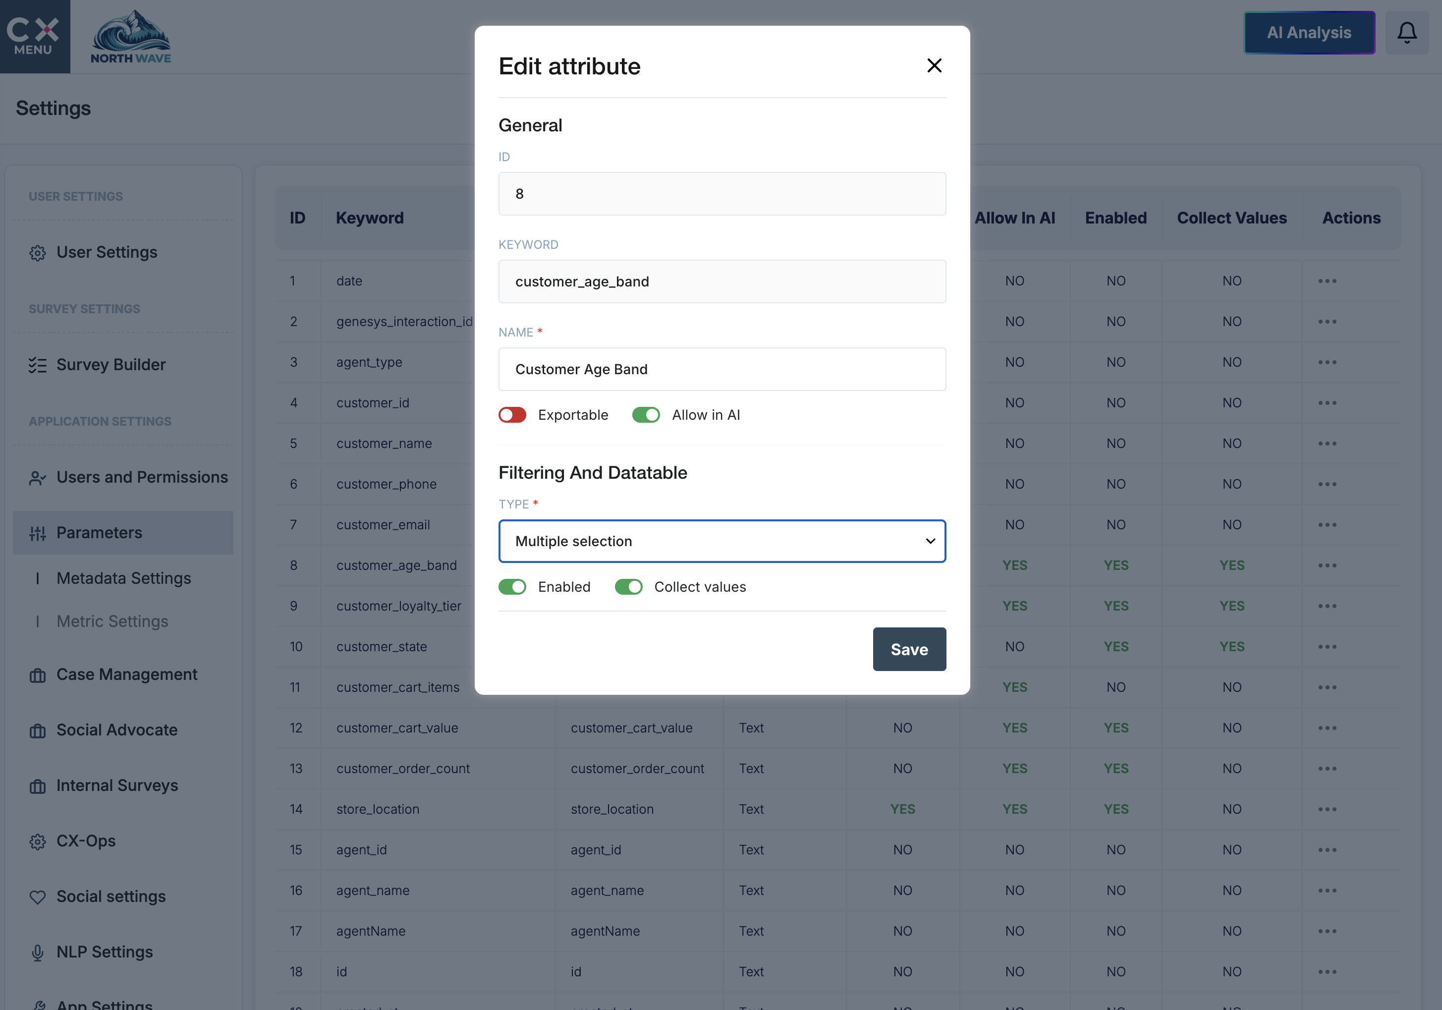Open actions menu for date row
Image resolution: width=1442 pixels, height=1010 pixels.
(1327, 281)
